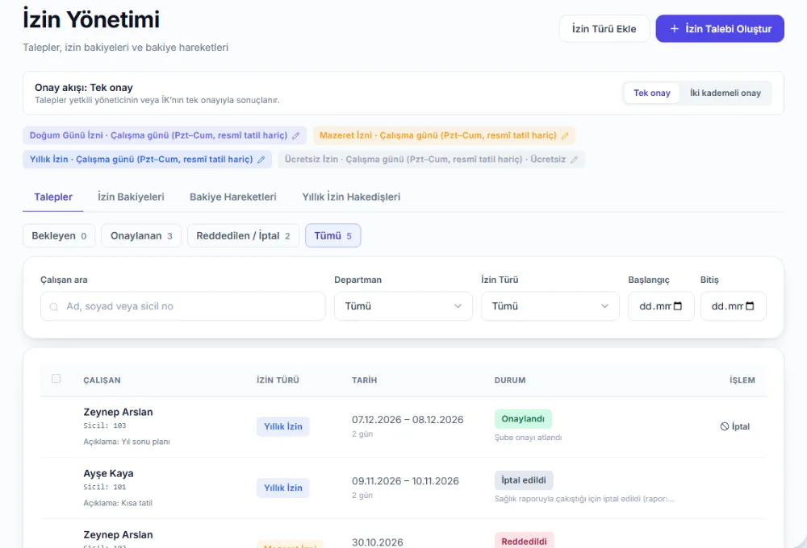Open the Bitiş calendar picker icon
Image resolution: width=807 pixels, height=548 pixels.
tap(750, 306)
